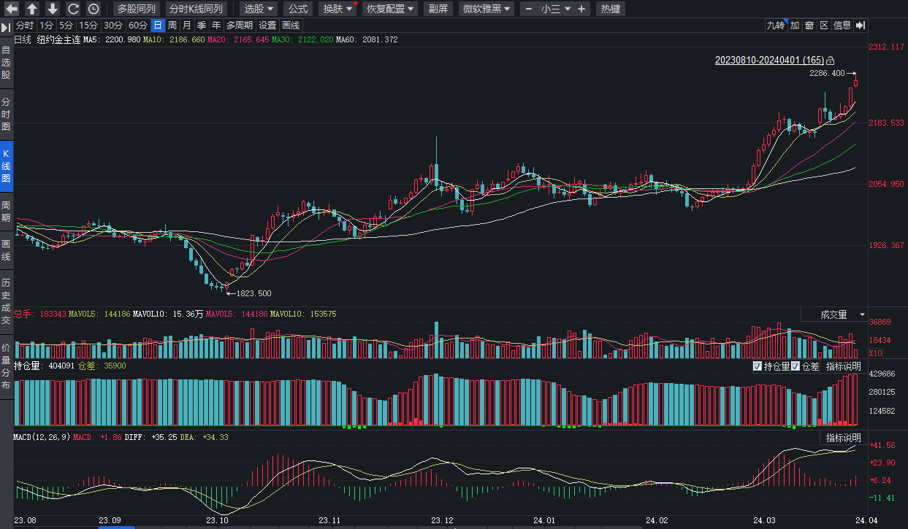Viewport: 908px width, 529px height.
Task: Click 指标说明 in the 持仓量 panel
Action: 843,366
